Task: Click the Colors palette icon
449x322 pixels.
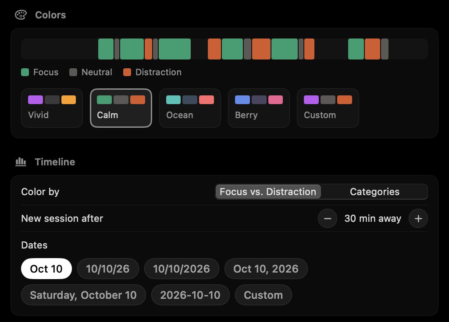Action: (21, 15)
